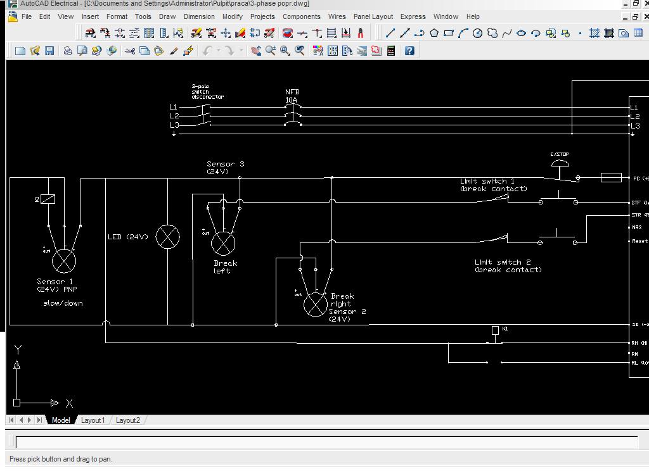The image size is (649, 471).
Task: Expand the Undo history dropdown arrow
Action: click(218, 51)
